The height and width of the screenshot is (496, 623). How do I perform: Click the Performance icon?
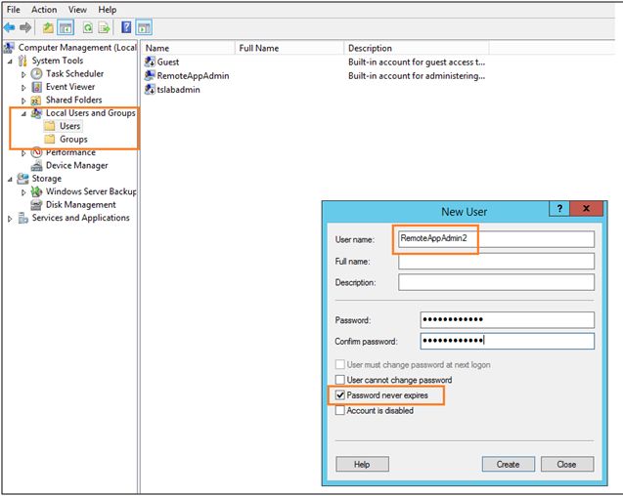(36, 152)
